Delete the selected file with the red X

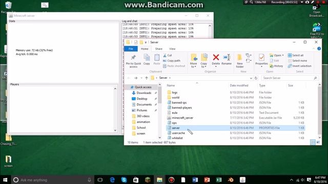pyautogui.click(x=216, y=58)
